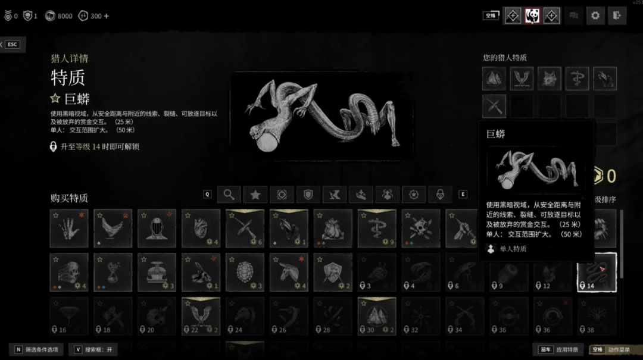This screenshot has width=643, height=360.
Task: Open the chat bubble icon
Action: pyautogui.click(x=574, y=16)
